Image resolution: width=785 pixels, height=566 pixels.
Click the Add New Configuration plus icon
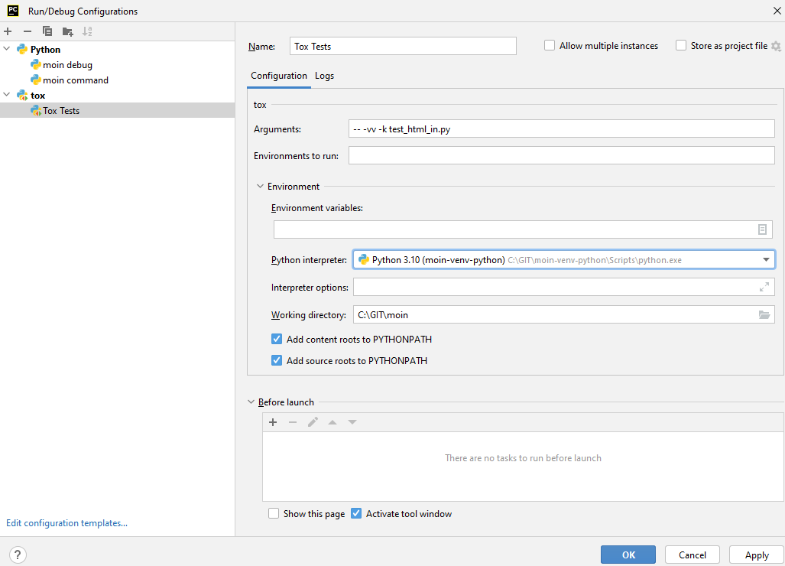pos(8,31)
